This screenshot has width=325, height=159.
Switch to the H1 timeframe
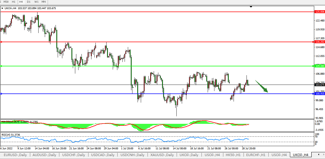click(x=13, y=2)
